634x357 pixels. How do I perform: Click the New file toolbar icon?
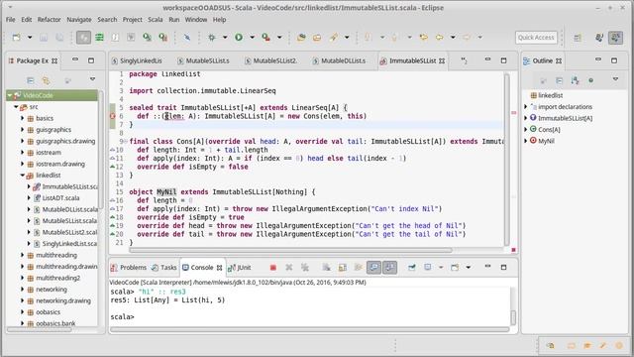pos(17,38)
